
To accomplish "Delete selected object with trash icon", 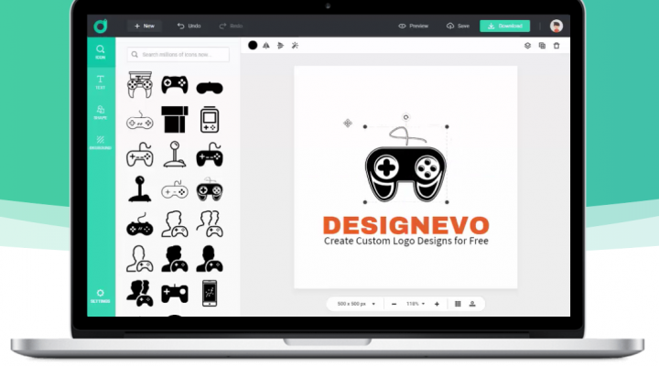I will (556, 45).
